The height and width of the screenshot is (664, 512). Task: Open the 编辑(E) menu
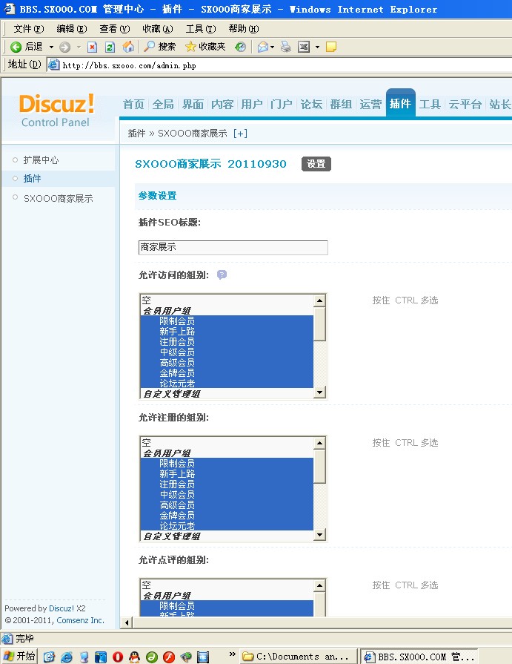point(72,29)
